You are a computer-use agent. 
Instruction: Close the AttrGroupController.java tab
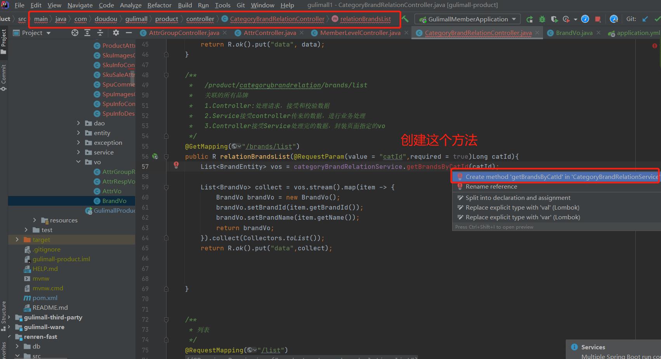click(225, 33)
